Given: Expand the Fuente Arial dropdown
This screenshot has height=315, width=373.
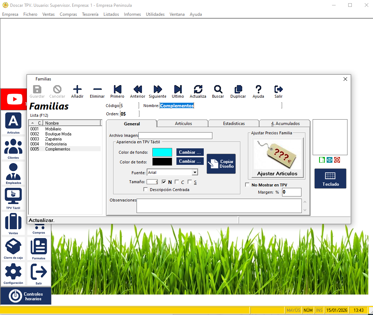Looking at the screenshot, I should (x=194, y=172).
